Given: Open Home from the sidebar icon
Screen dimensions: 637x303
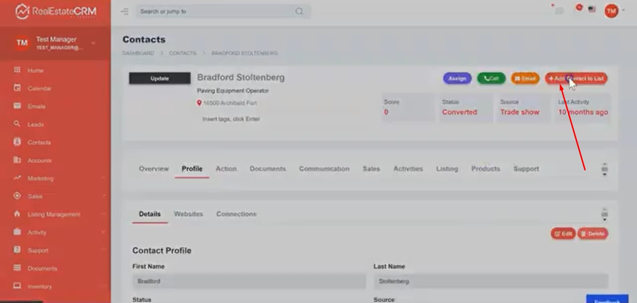Looking at the screenshot, I should coord(17,70).
